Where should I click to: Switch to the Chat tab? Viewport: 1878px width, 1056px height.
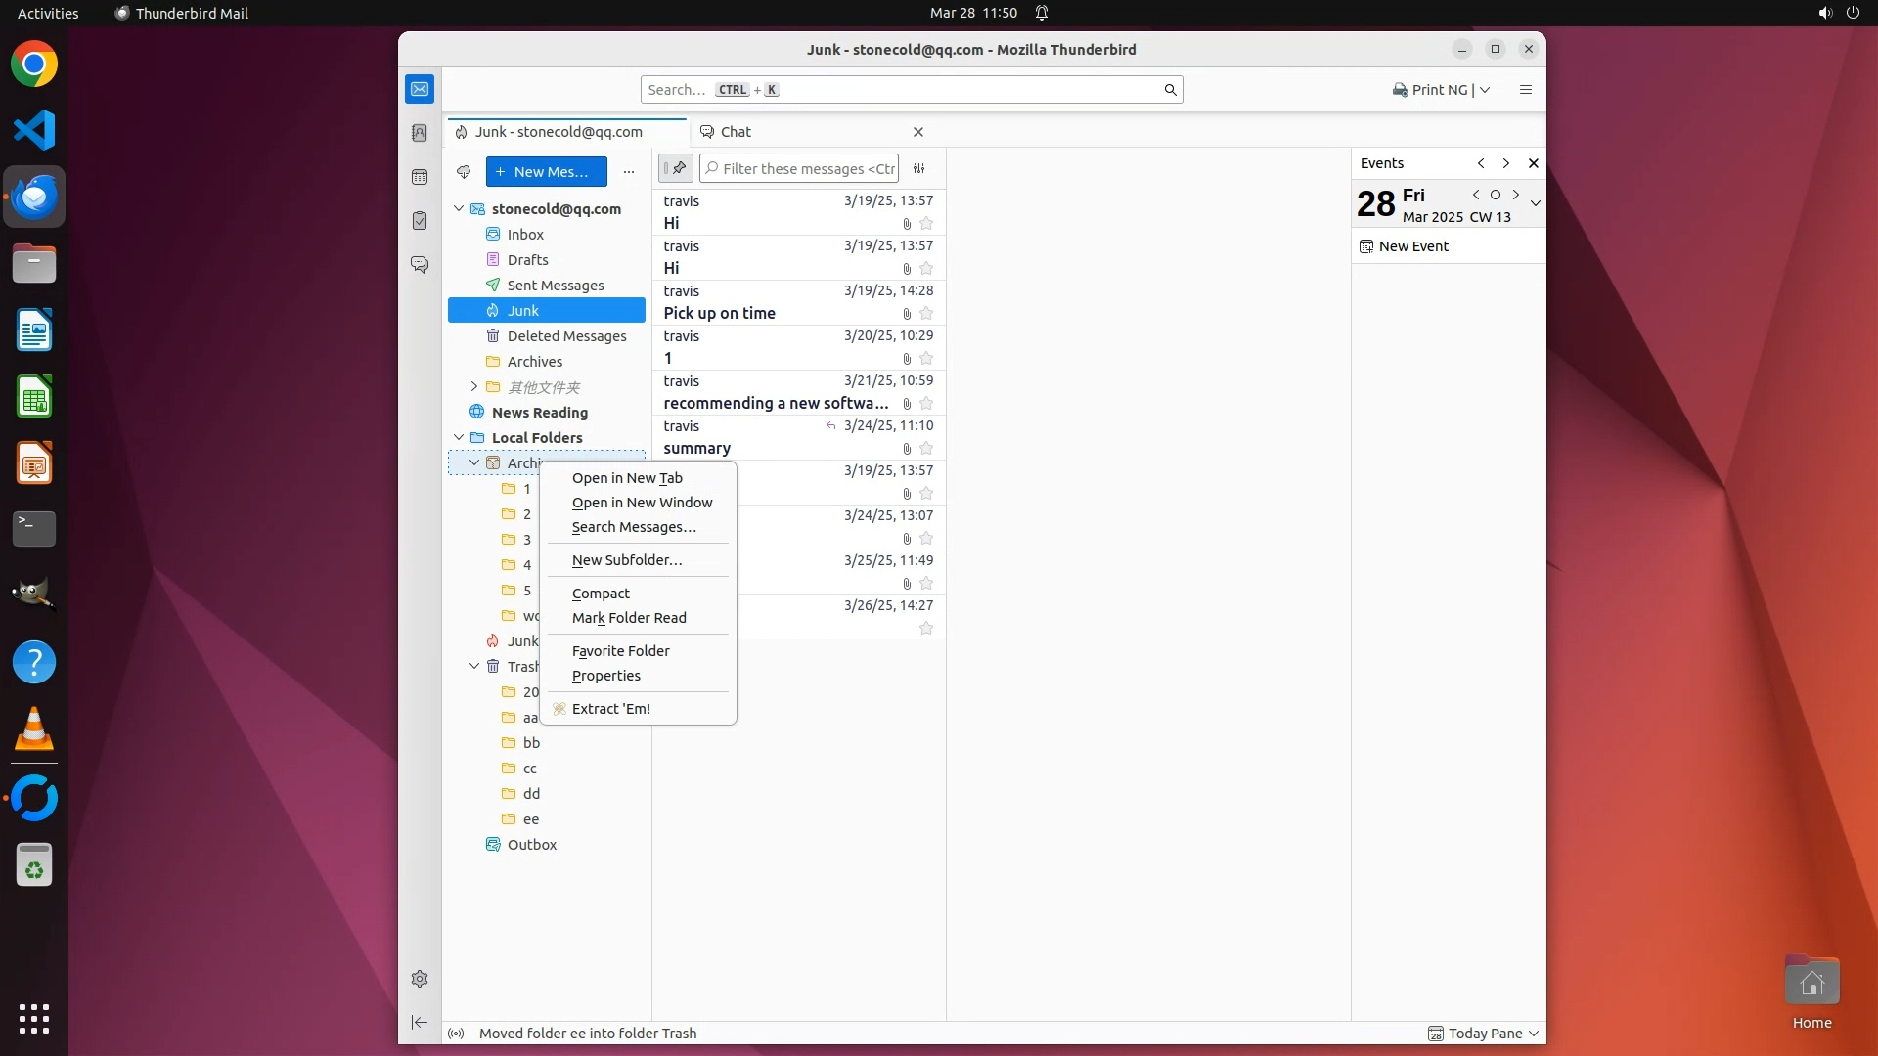(736, 132)
